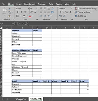This screenshot has height=101, width=98.
Task: Switch to the Review tab
Action: tap(59, 4)
